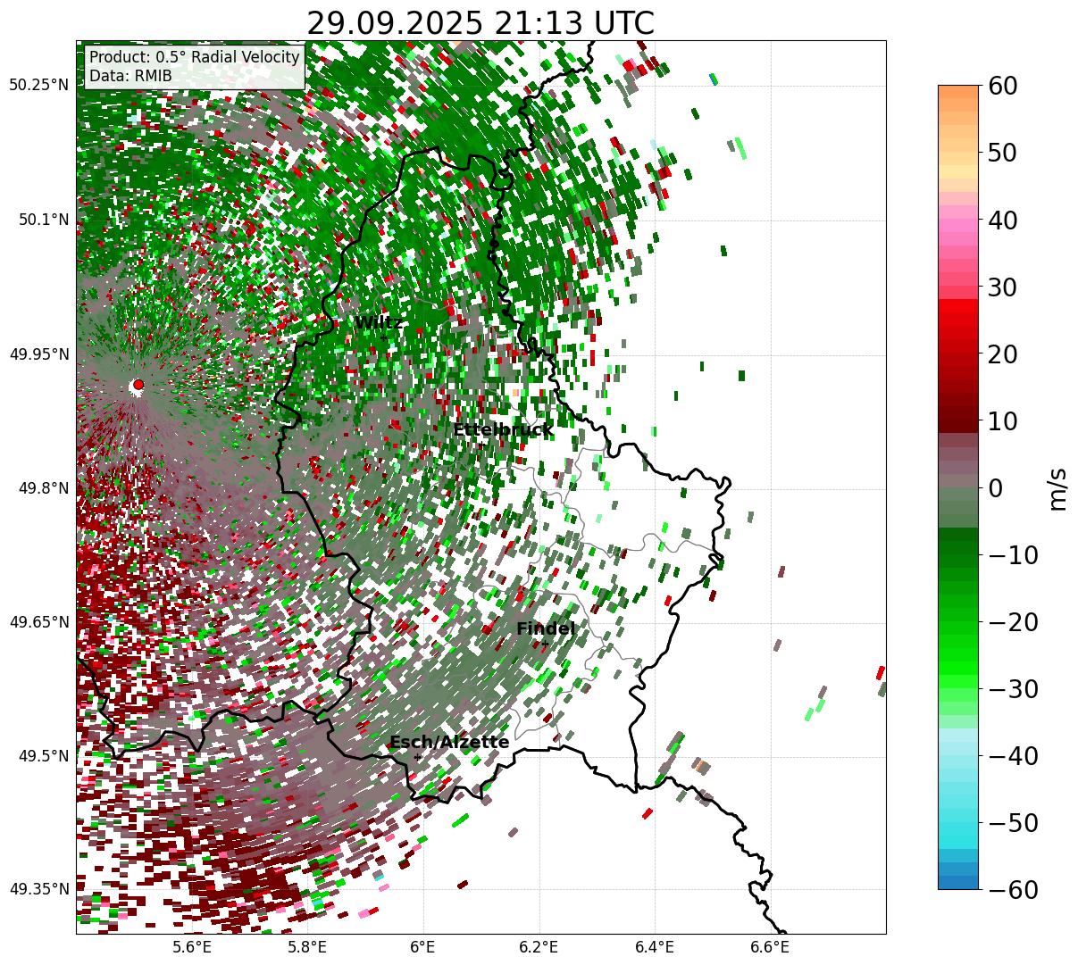This screenshot has height=965, width=1078.
Task: Click the Findel city label
Action: [x=546, y=628]
